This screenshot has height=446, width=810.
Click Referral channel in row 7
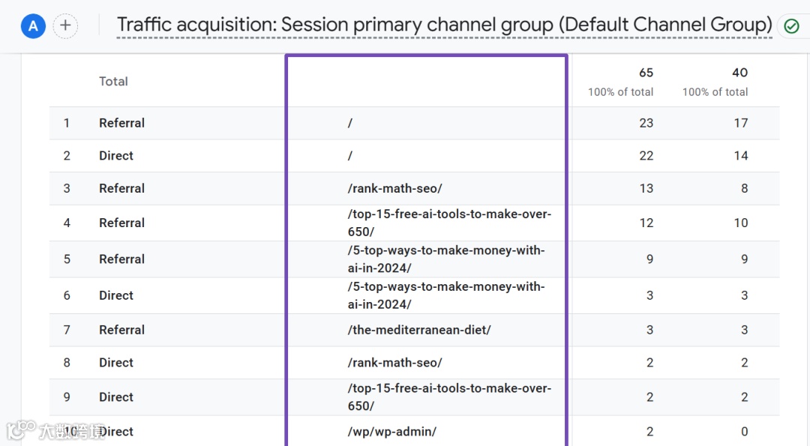pyautogui.click(x=121, y=330)
